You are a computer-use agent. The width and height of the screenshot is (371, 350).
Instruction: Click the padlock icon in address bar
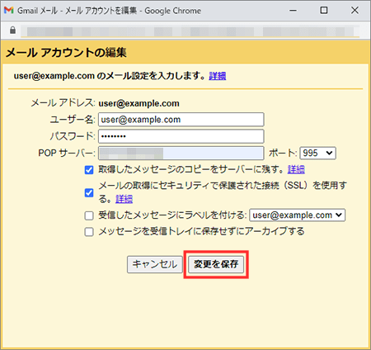12,30
